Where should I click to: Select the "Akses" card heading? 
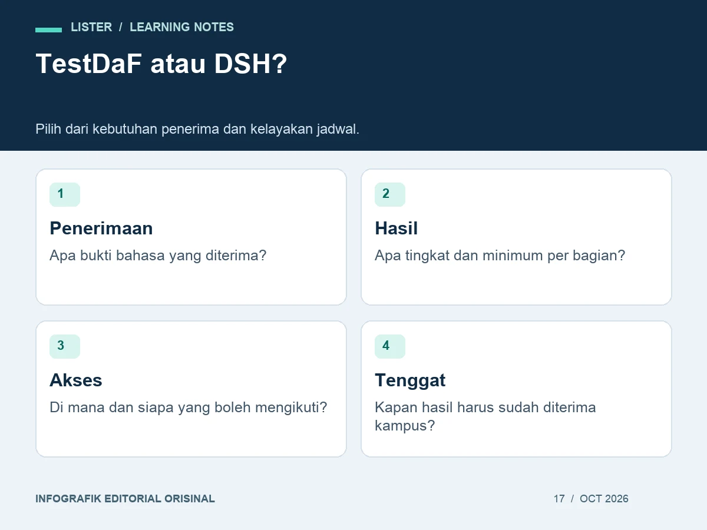(x=76, y=380)
